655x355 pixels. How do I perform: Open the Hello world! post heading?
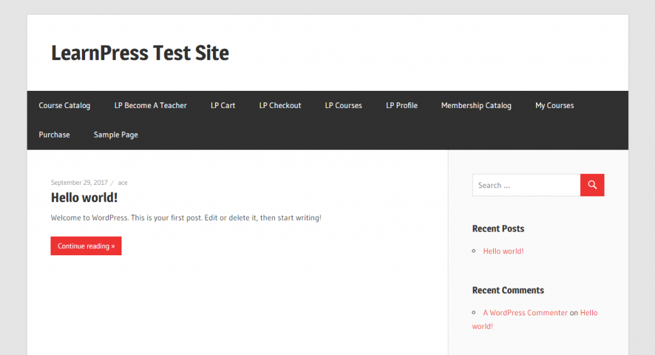tap(84, 198)
